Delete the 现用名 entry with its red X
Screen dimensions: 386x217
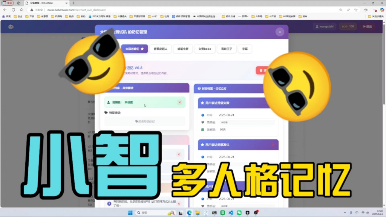(180, 102)
